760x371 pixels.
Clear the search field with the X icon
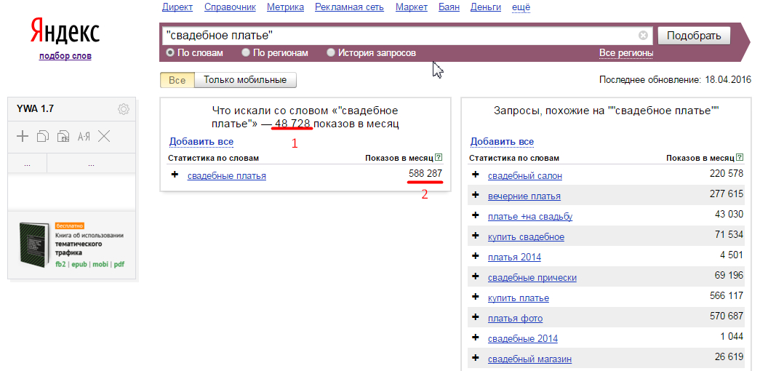pos(643,36)
